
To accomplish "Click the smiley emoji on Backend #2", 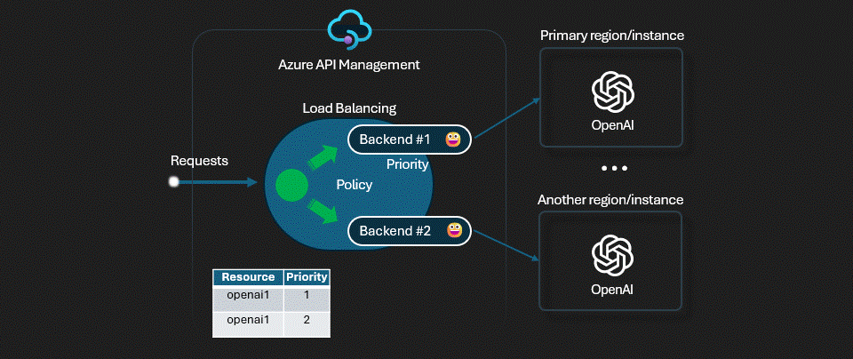I will 454,231.
